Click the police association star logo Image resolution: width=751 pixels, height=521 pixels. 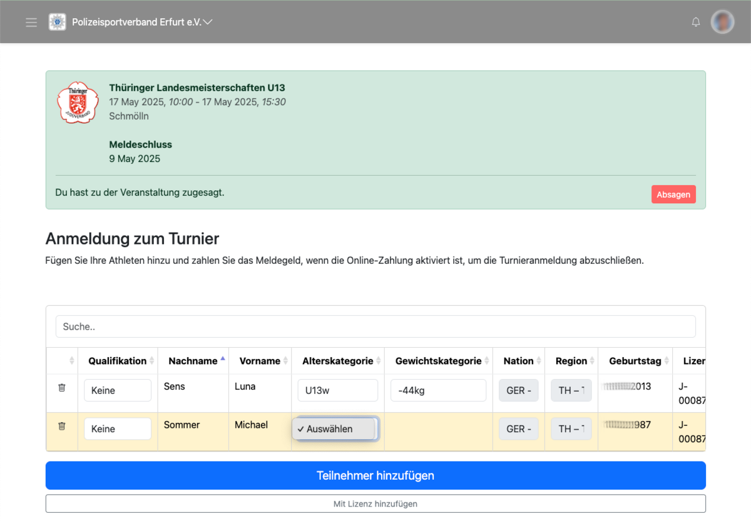pyautogui.click(x=57, y=22)
